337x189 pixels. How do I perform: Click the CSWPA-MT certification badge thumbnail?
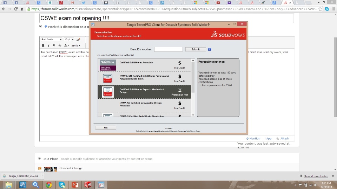coord(107,78)
